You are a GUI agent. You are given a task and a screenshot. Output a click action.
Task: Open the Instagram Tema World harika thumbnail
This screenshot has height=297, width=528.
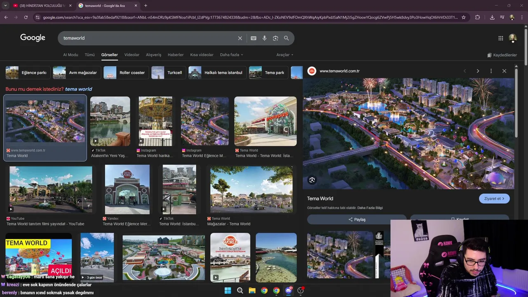pyautogui.click(x=156, y=121)
